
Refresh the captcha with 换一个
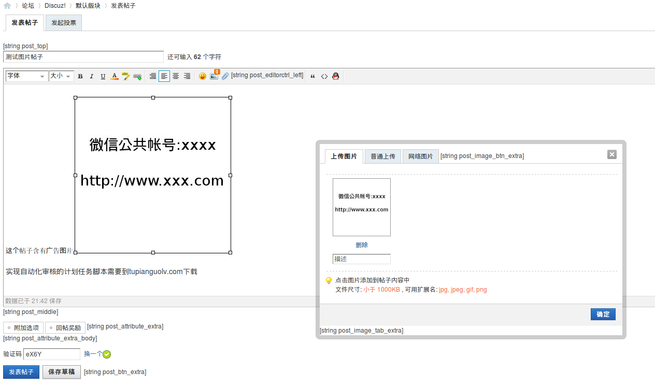click(x=94, y=354)
